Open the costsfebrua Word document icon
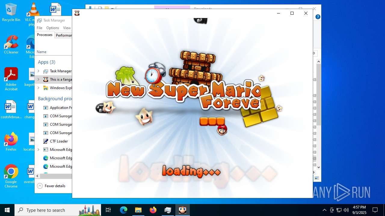Image resolution: width=385 pixels, height=216 pixels. 11,110
